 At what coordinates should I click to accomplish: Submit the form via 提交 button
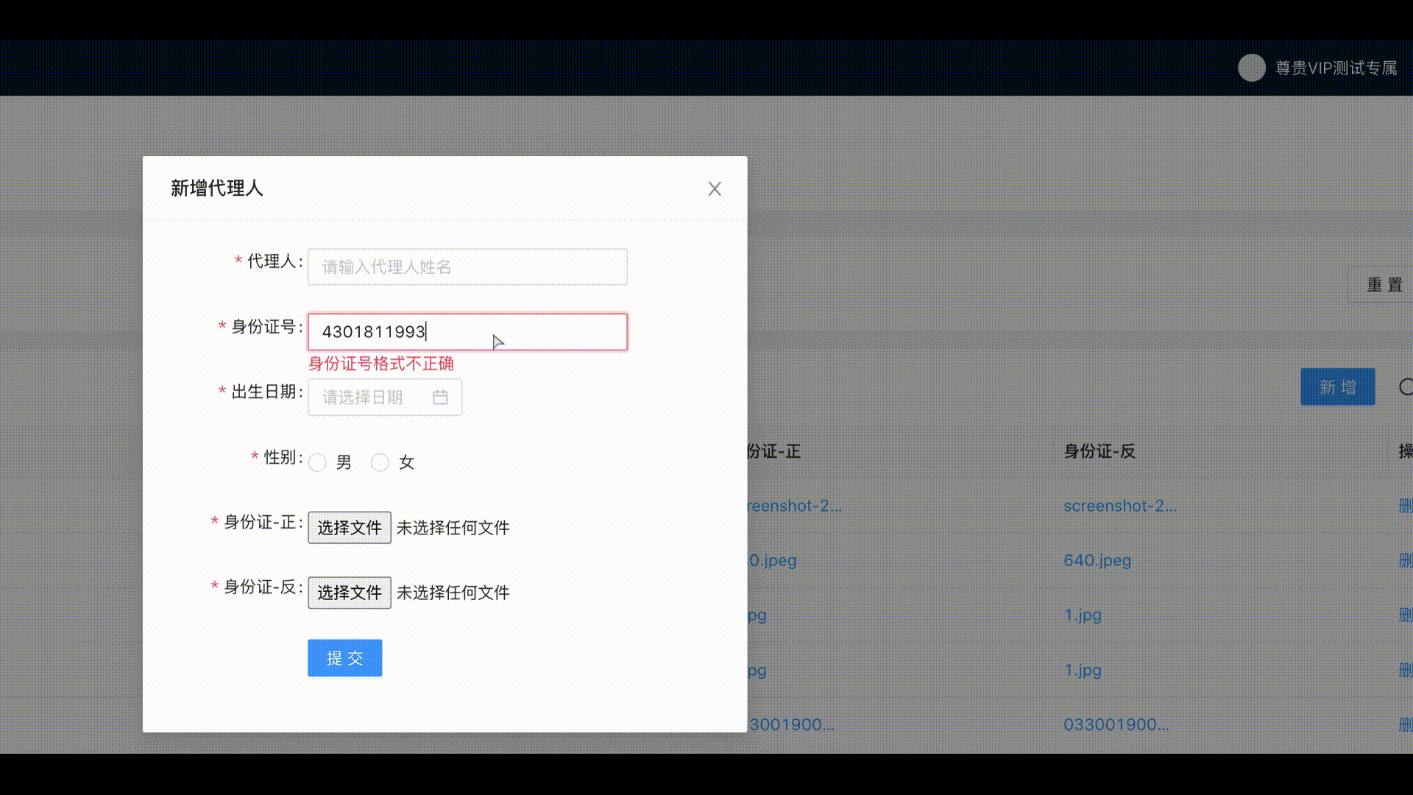tap(344, 657)
